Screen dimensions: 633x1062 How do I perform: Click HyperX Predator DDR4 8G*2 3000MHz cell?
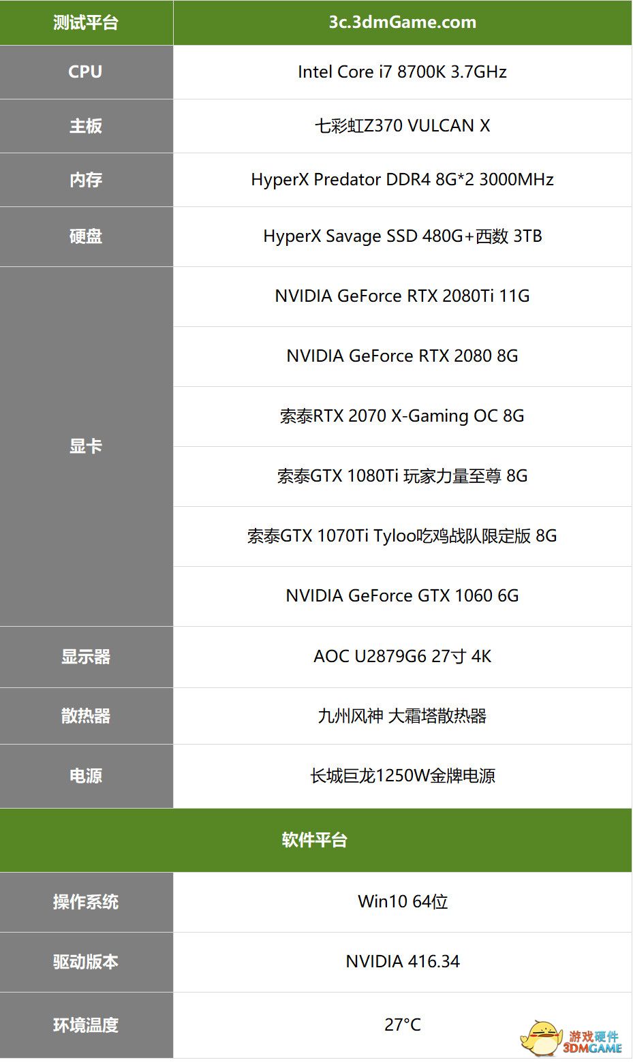[402, 180]
